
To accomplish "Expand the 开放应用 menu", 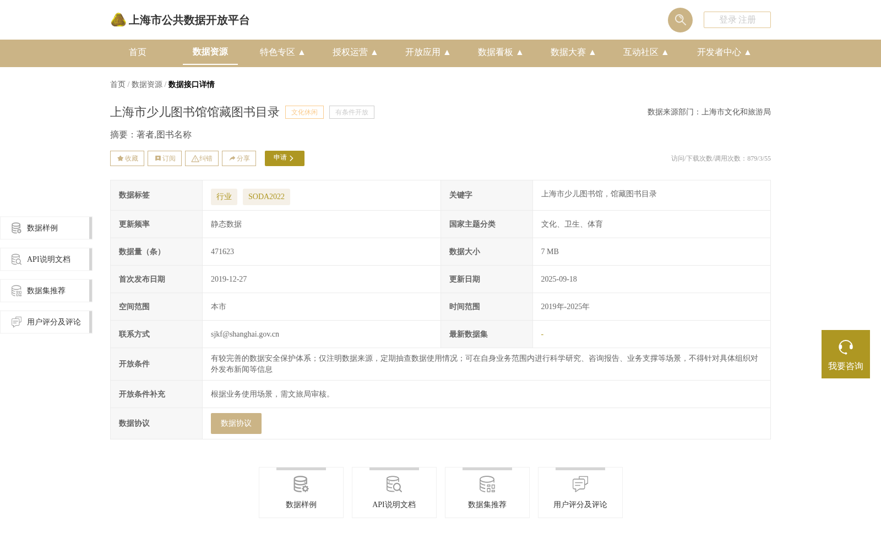I will click(428, 52).
